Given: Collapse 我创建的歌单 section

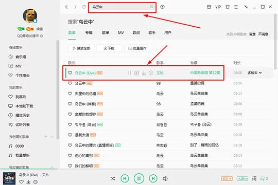Looking at the screenshot, I should click(52, 137).
